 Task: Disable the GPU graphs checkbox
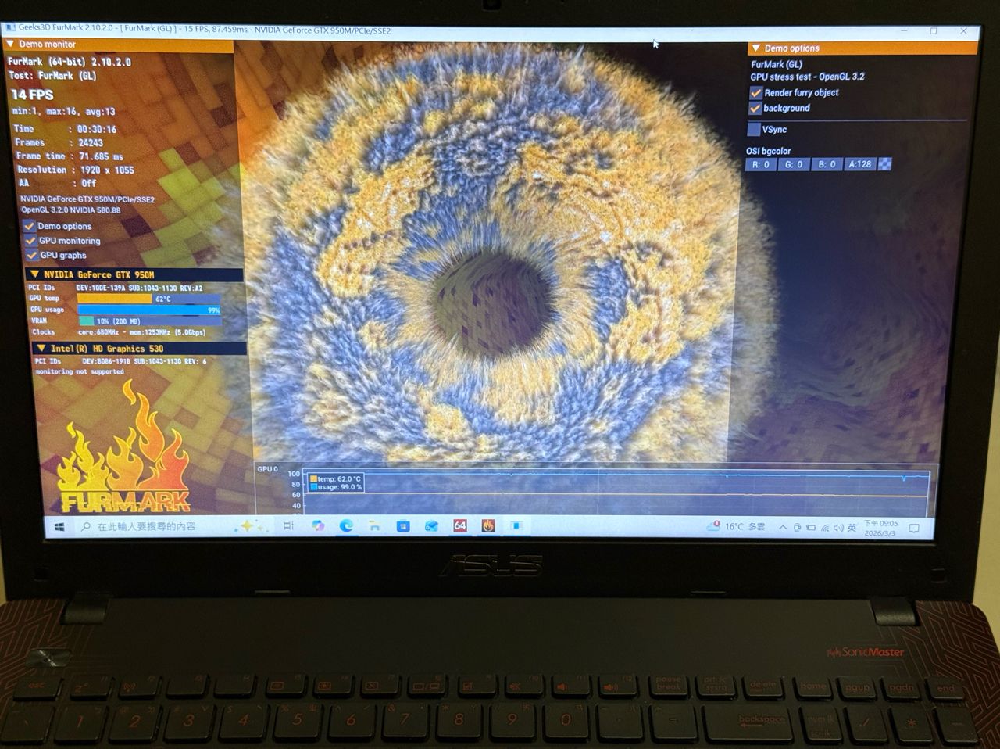32,255
